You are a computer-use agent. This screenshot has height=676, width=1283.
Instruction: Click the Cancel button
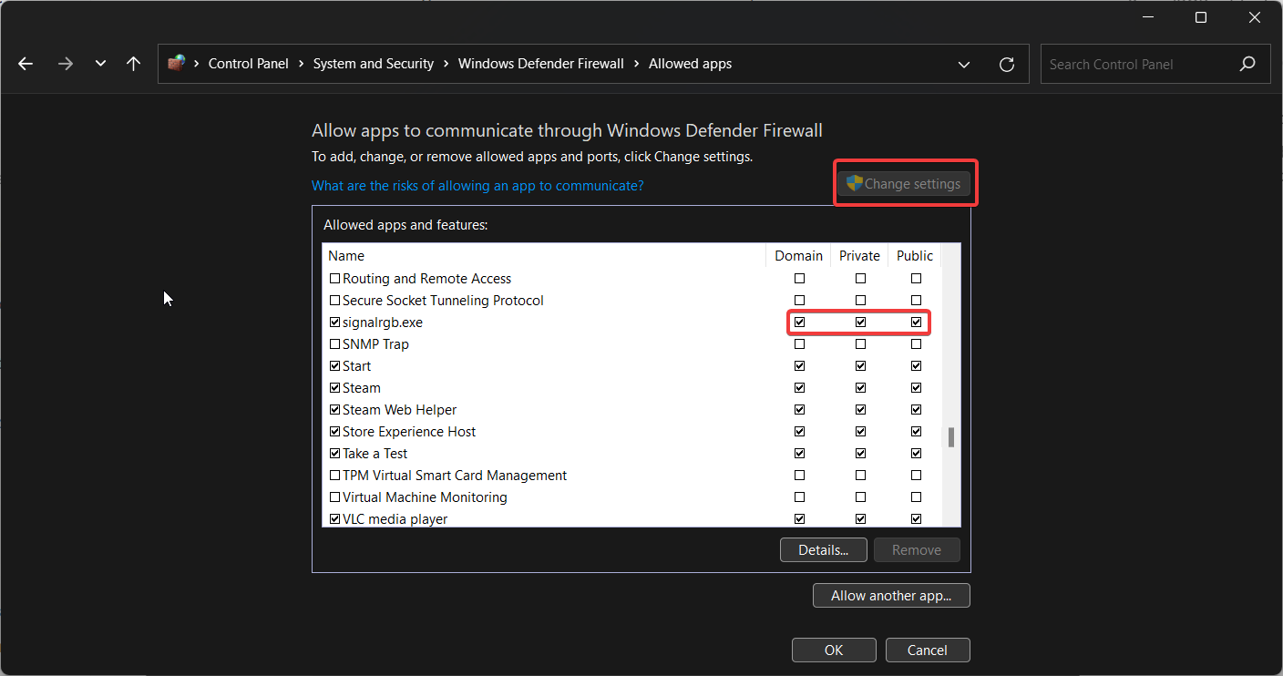(928, 650)
